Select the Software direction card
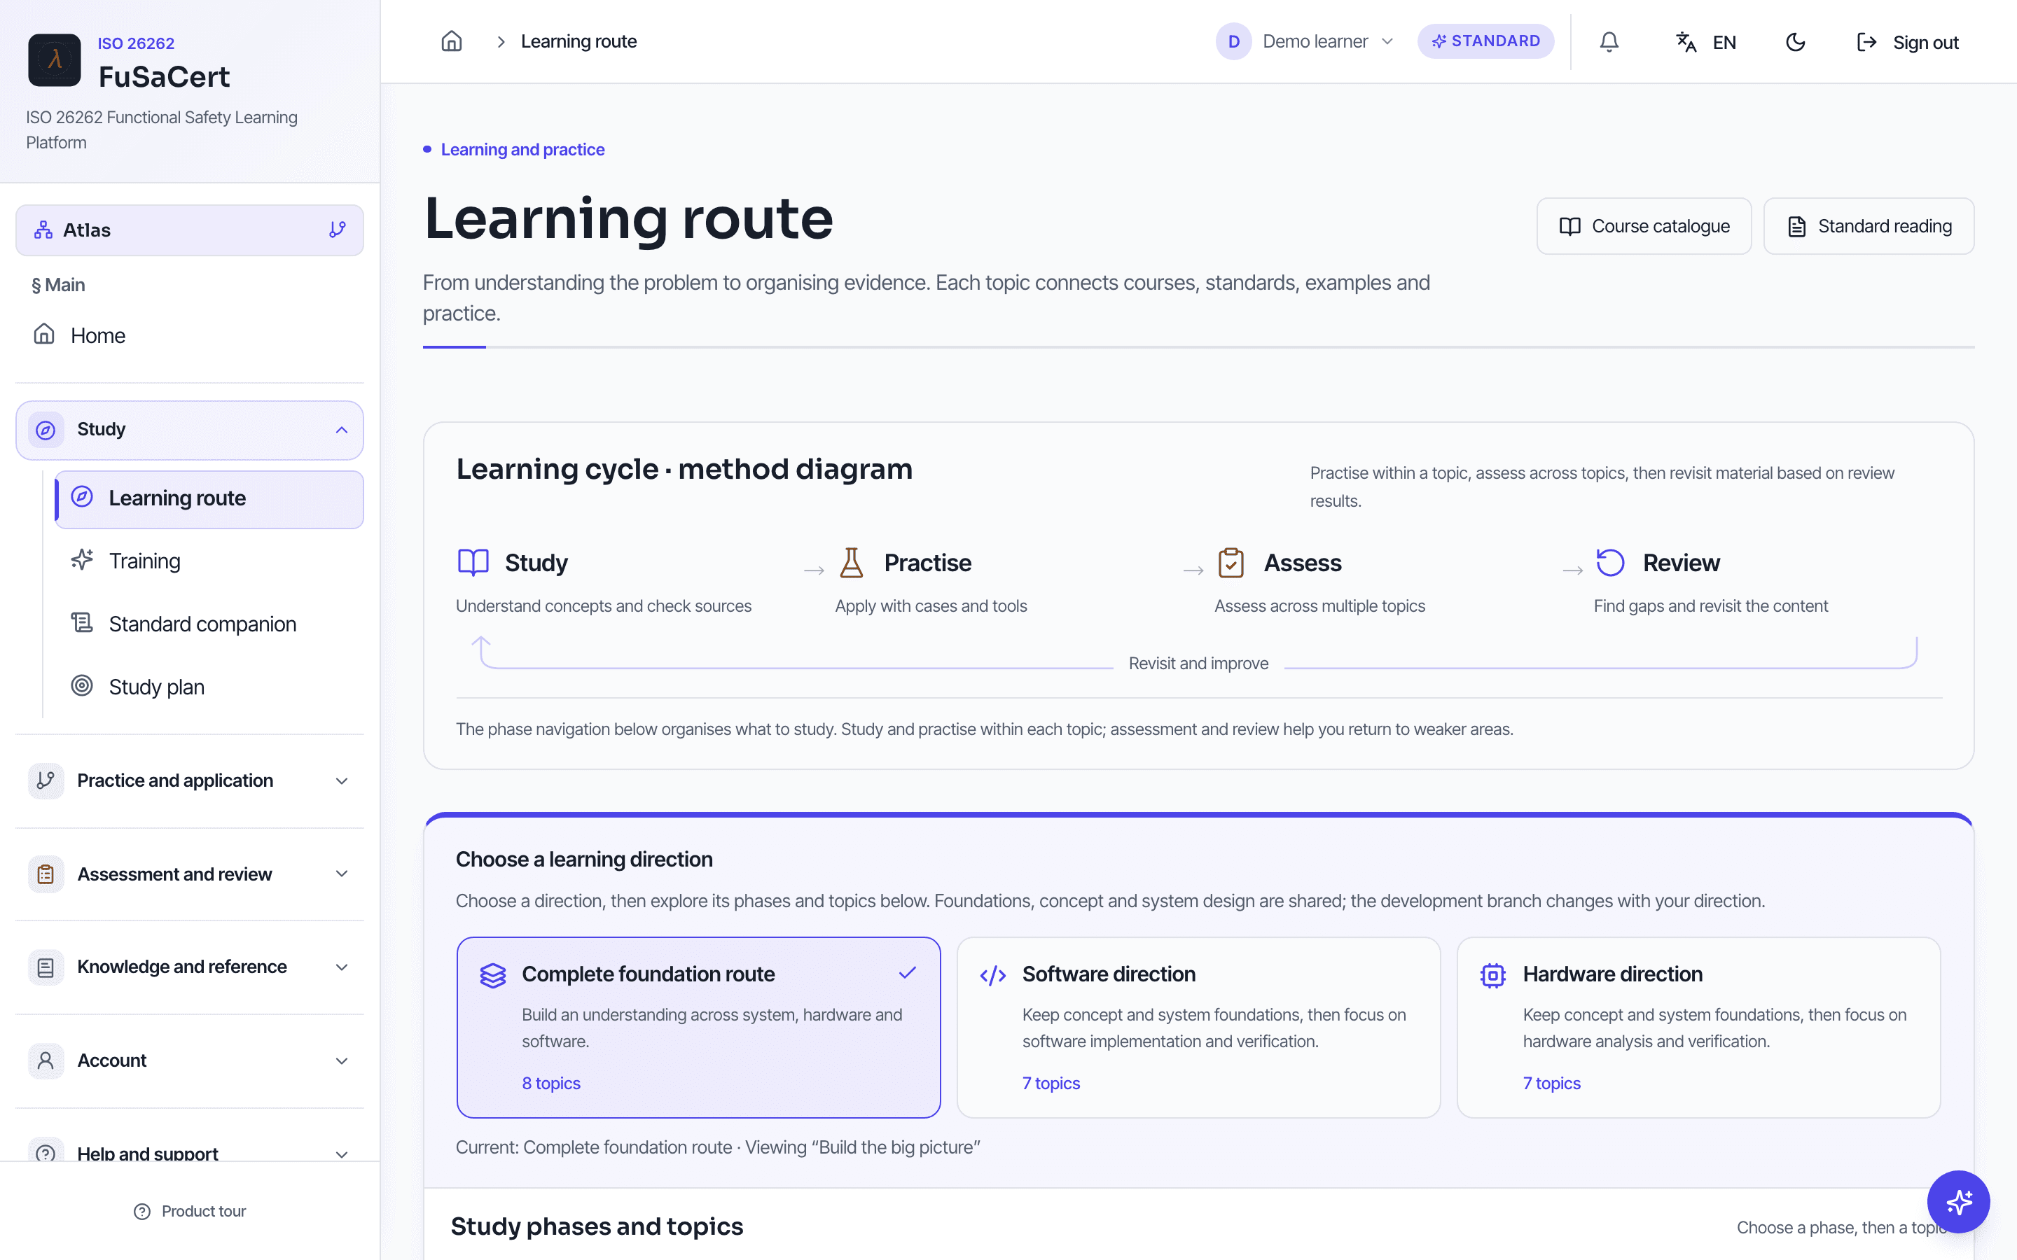The width and height of the screenshot is (2017, 1260). point(1198,1028)
